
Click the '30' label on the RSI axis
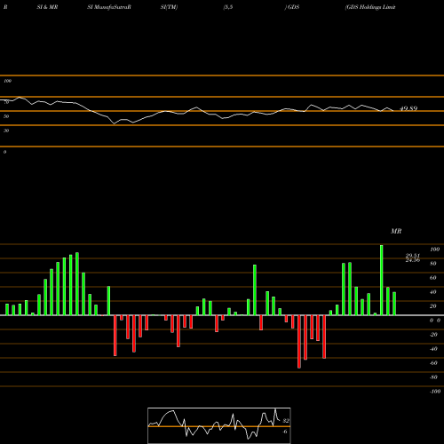(x=6, y=131)
